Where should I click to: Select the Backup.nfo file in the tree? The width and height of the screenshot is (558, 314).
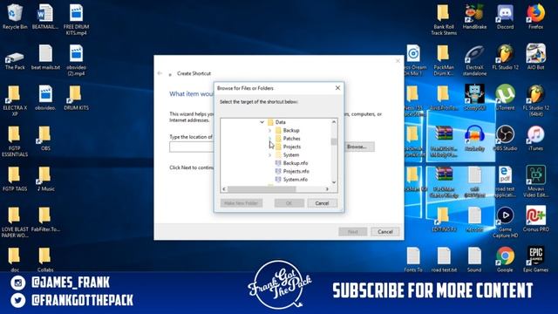[x=292, y=163]
